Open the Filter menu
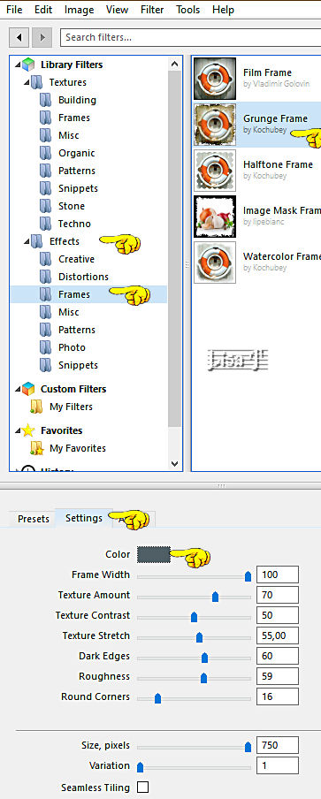This screenshot has height=799, width=321. [152, 10]
